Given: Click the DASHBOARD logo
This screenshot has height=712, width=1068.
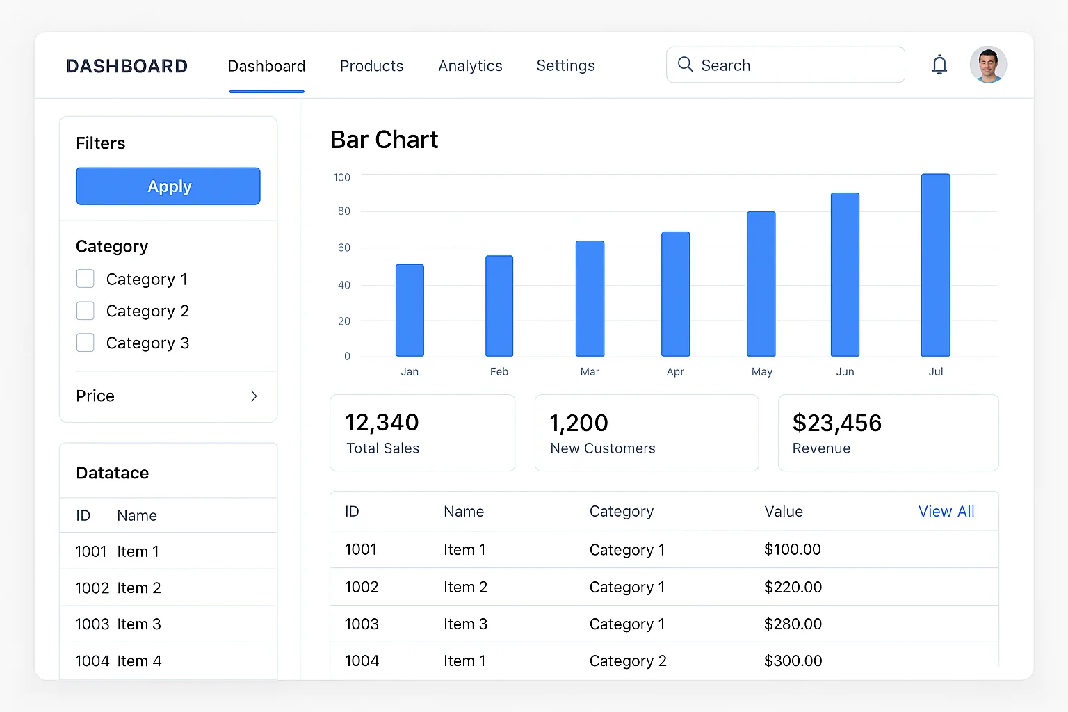Looking at the screenshot, I should (x=127, y=66).
